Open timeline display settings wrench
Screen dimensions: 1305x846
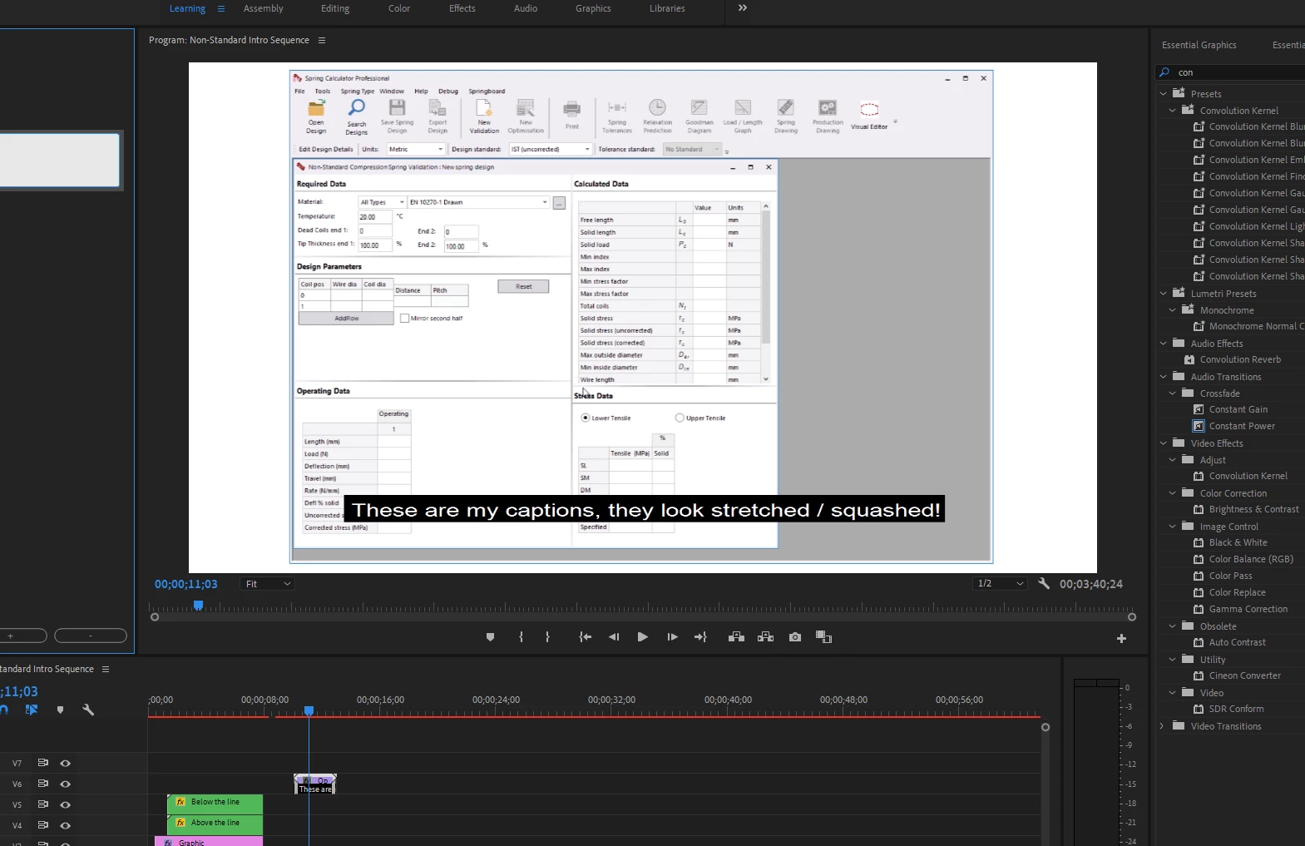point(88,710)
